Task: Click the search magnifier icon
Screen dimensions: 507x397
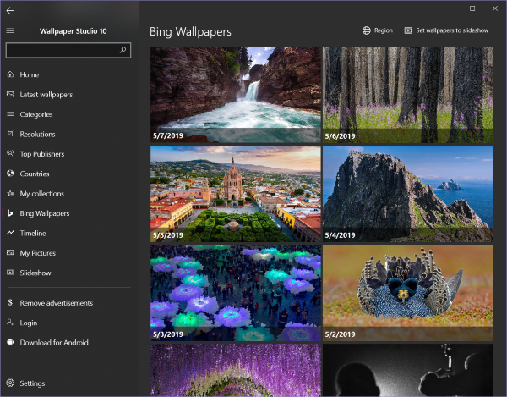Action: pos(123,50)
